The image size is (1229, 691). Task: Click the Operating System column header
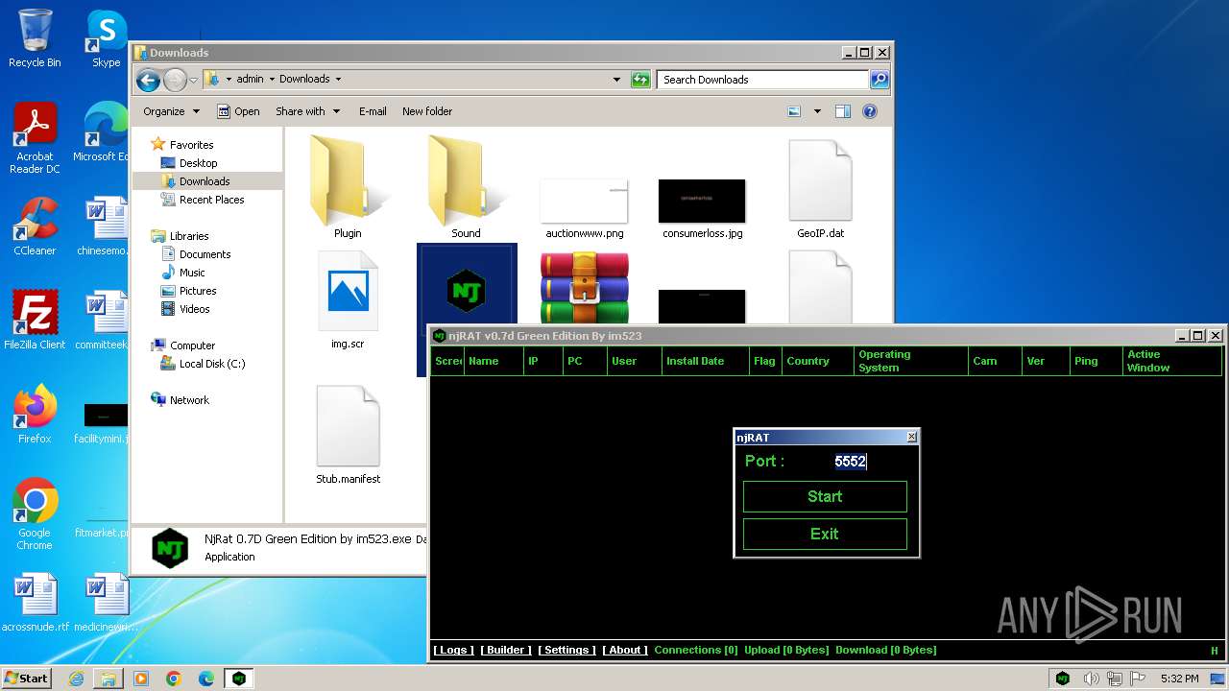[x=911, y=361]
